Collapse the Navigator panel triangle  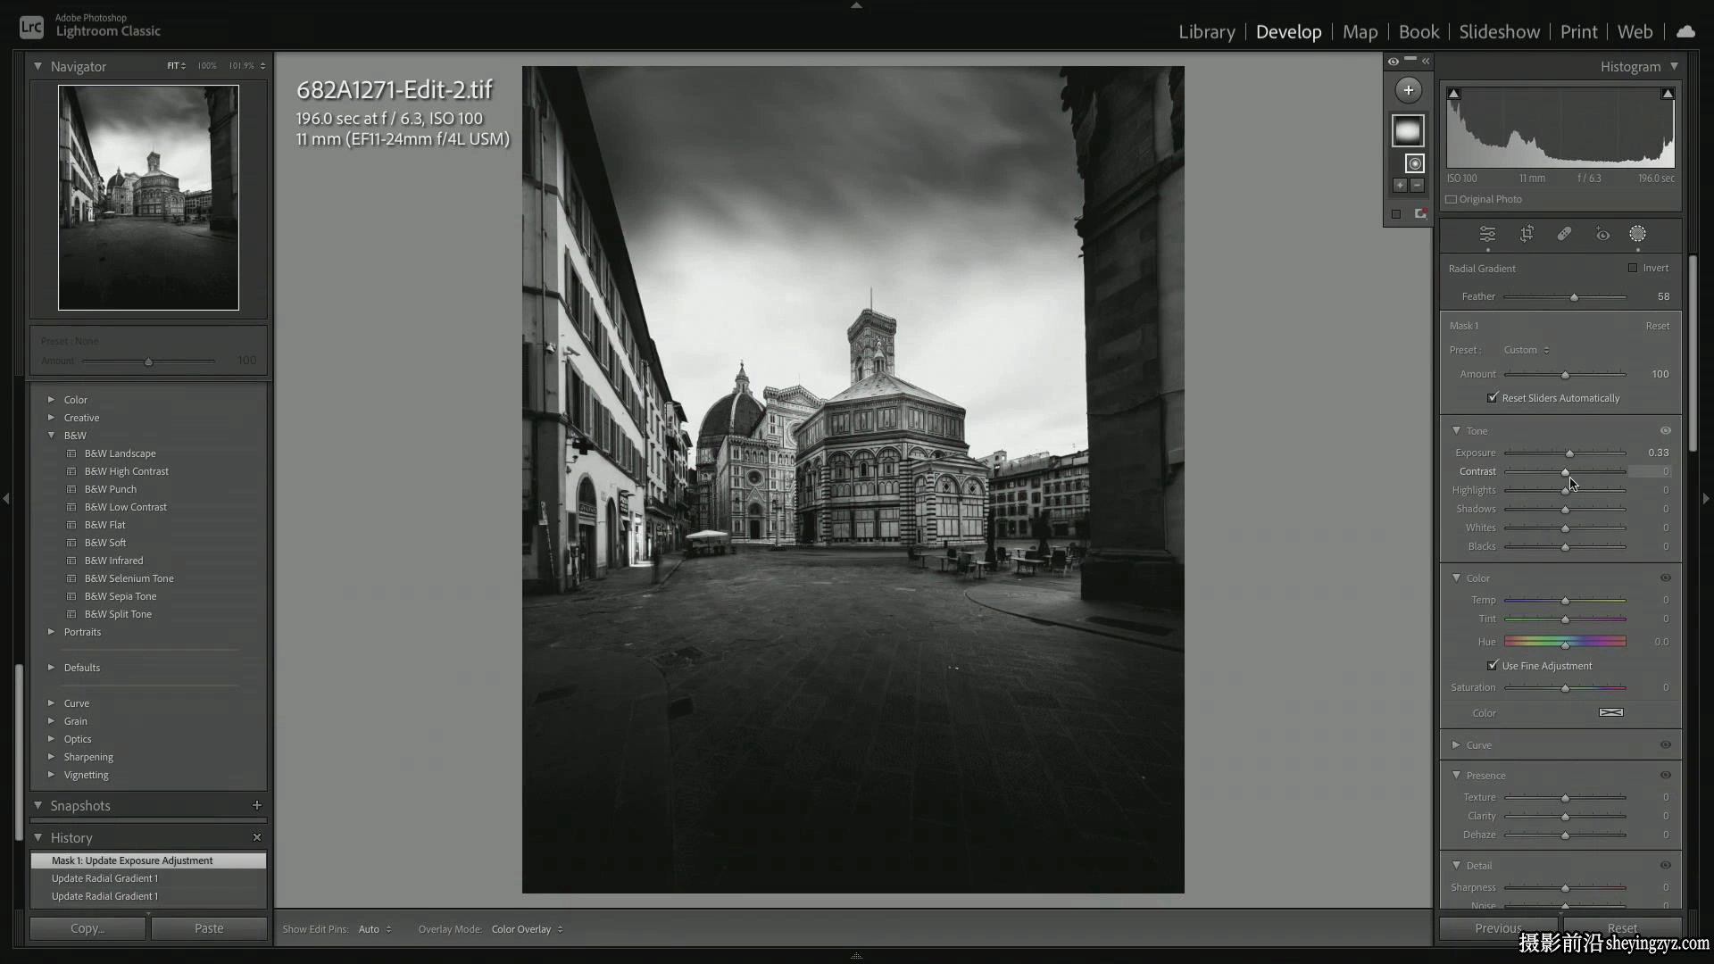(37, 66)
